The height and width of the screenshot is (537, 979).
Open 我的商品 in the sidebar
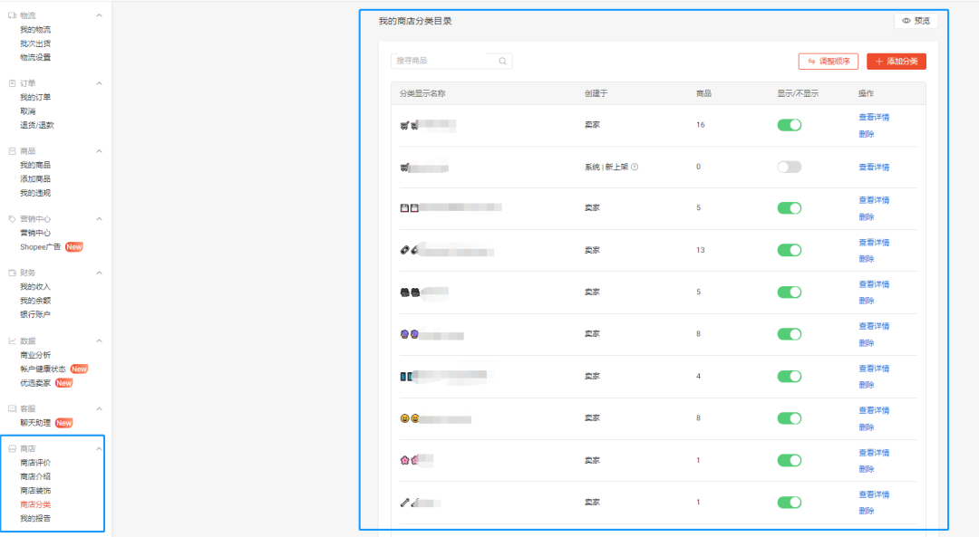tap(35, 165)
